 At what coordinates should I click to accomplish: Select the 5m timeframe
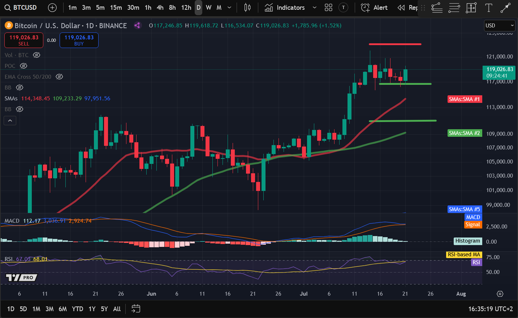coord(100,8)
